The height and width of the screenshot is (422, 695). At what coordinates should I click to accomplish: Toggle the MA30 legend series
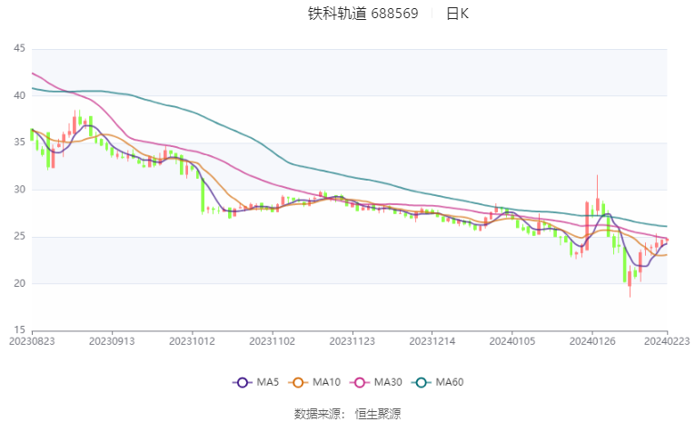(376, 382)
